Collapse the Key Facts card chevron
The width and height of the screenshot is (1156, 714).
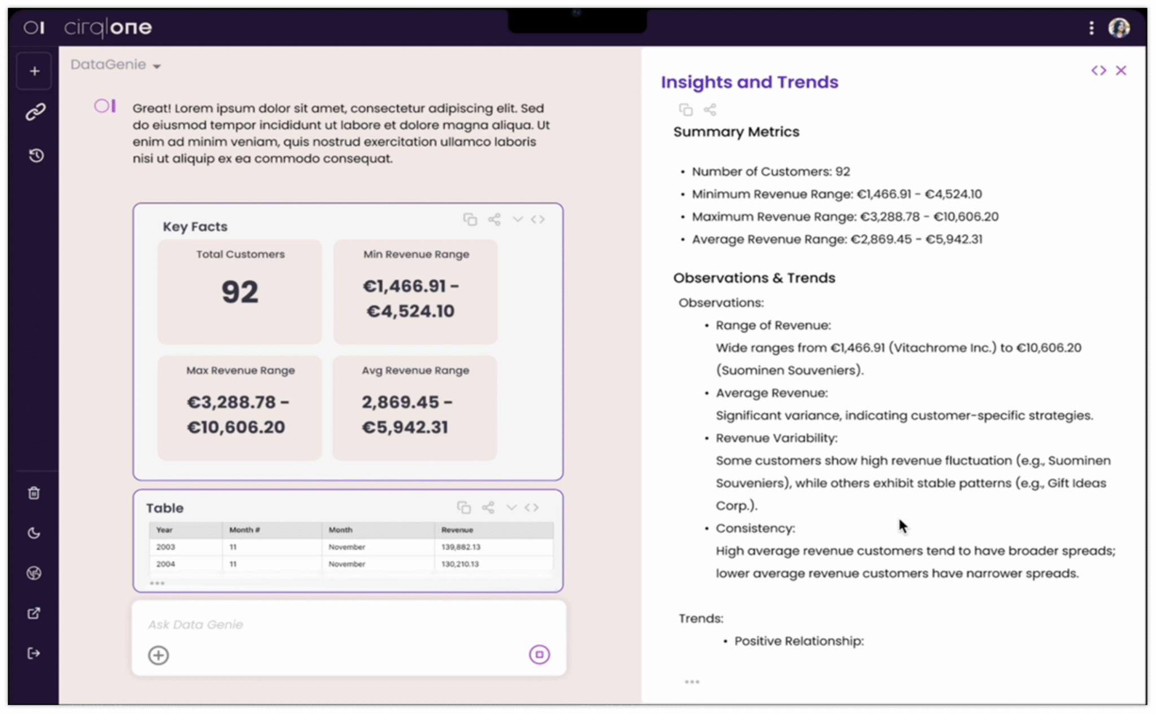[x=517, y=219]
